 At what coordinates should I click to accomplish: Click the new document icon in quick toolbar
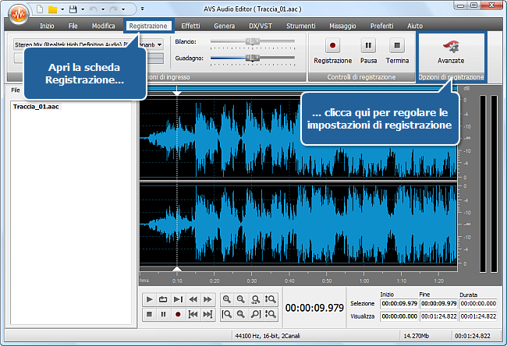click(x=39, y=9)
